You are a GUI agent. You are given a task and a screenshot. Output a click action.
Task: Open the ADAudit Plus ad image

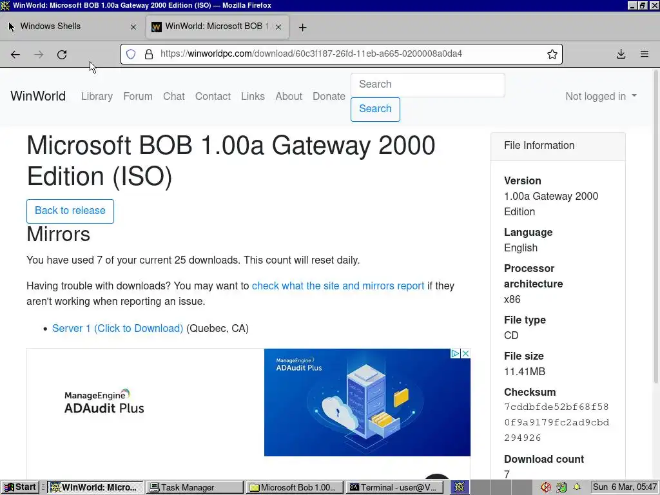367,402
